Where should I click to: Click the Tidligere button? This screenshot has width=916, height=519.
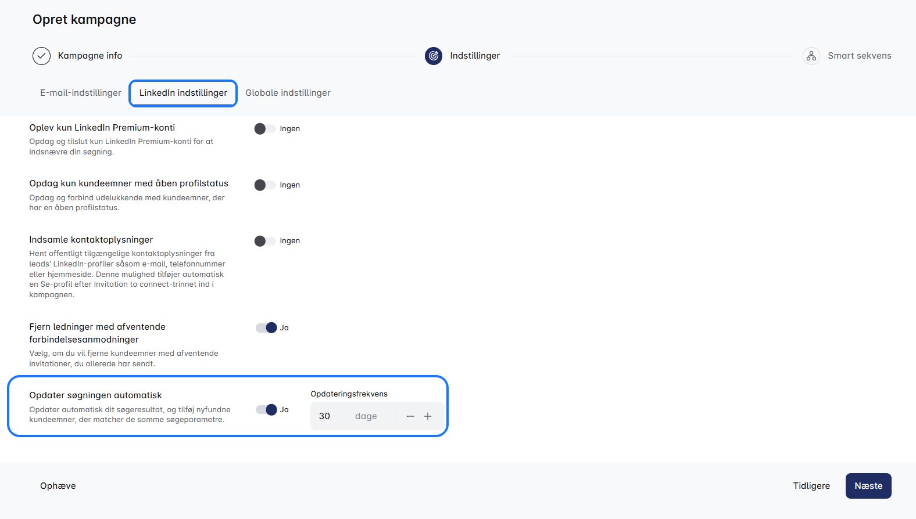point(811,486)
